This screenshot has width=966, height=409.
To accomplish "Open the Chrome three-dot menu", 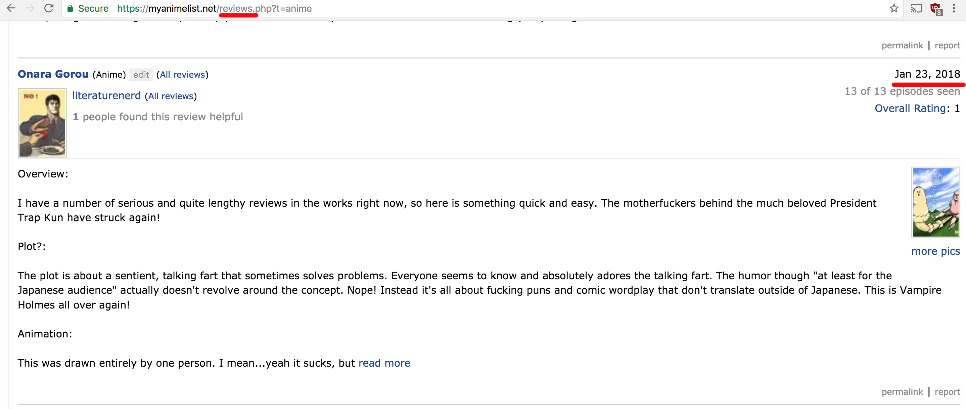I will (954, 8).
